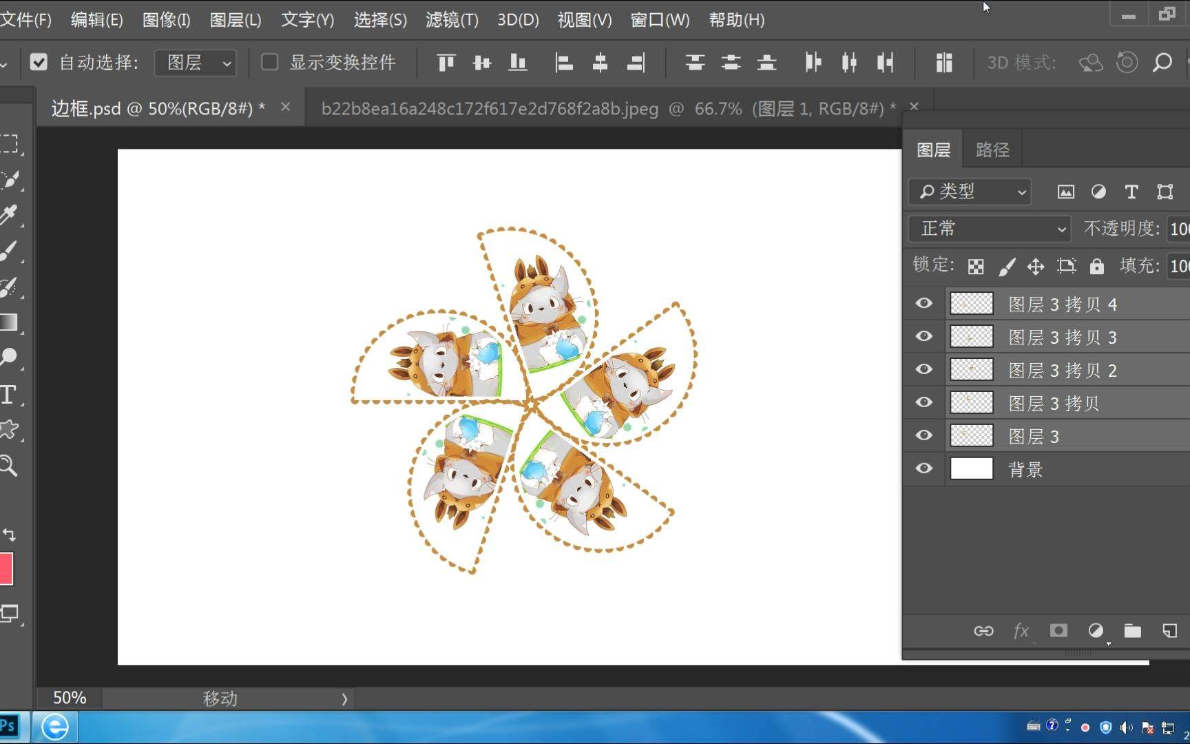Image resolution: width=1190 pixels, height=744 pixels.
Task: Select the Eyedropper tool
Action: [x=9, y=215]
